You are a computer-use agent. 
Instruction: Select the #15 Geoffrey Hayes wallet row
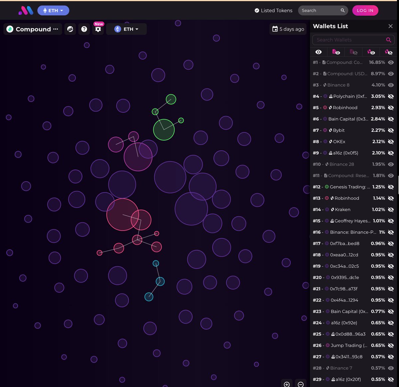pyautogui.click(x=353, y=221)
